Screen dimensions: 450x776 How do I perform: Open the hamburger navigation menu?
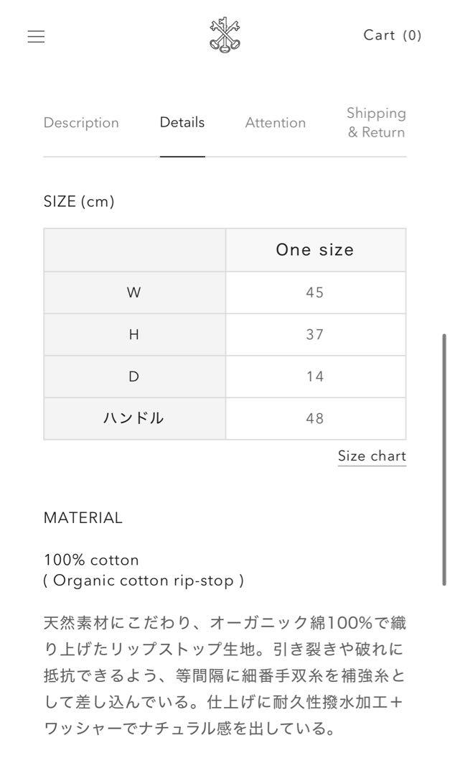tap(36, 37)
